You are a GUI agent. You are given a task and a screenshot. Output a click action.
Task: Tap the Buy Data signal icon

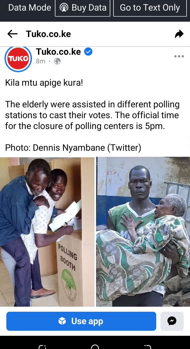(64, 8)
